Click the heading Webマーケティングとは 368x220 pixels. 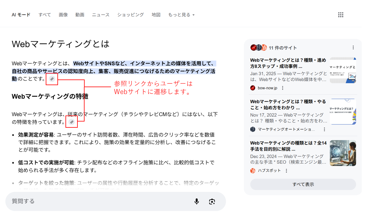point(61,44)
